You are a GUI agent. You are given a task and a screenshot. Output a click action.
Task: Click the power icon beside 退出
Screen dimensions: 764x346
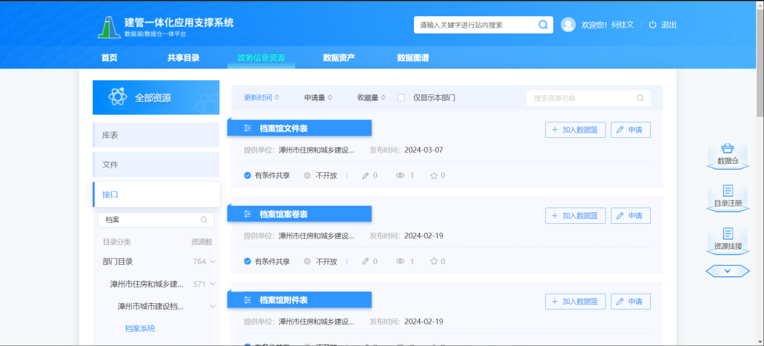(x=653, y=25)
